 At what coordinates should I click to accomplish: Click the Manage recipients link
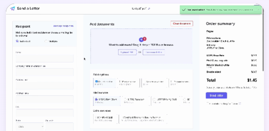coord(63,26)
